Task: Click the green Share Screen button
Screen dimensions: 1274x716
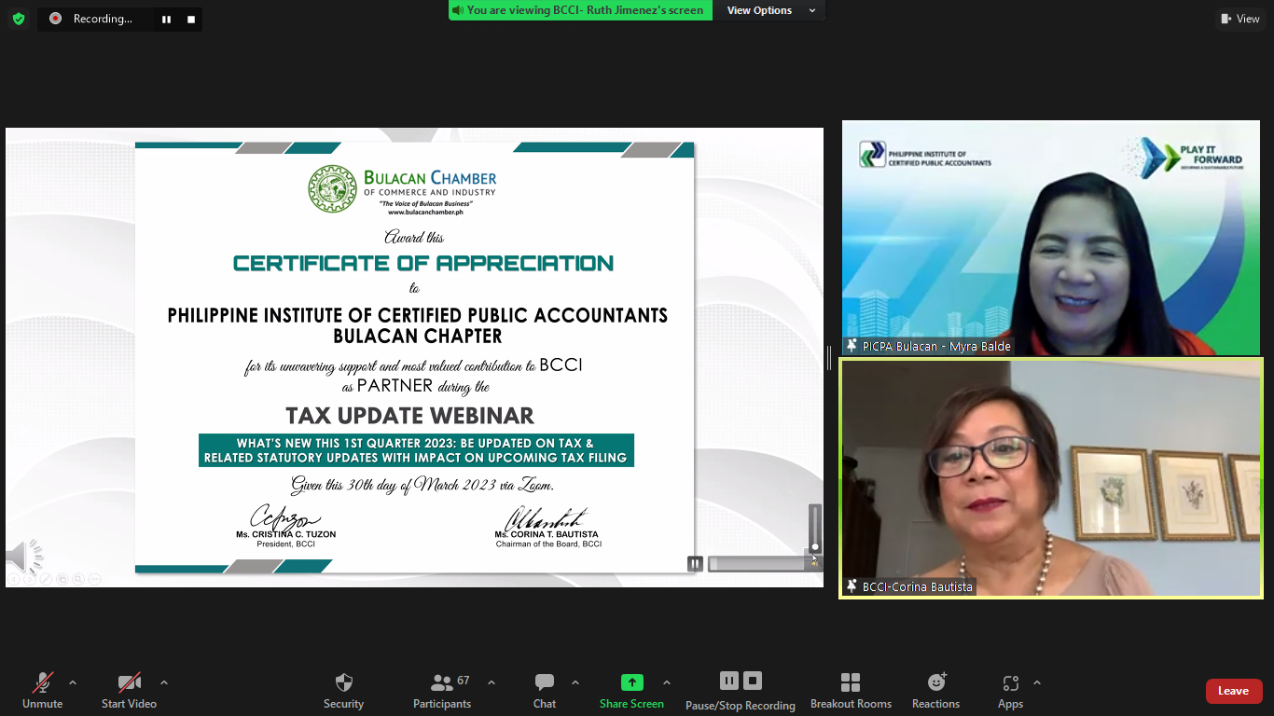Action: click(x=631, y=691)
